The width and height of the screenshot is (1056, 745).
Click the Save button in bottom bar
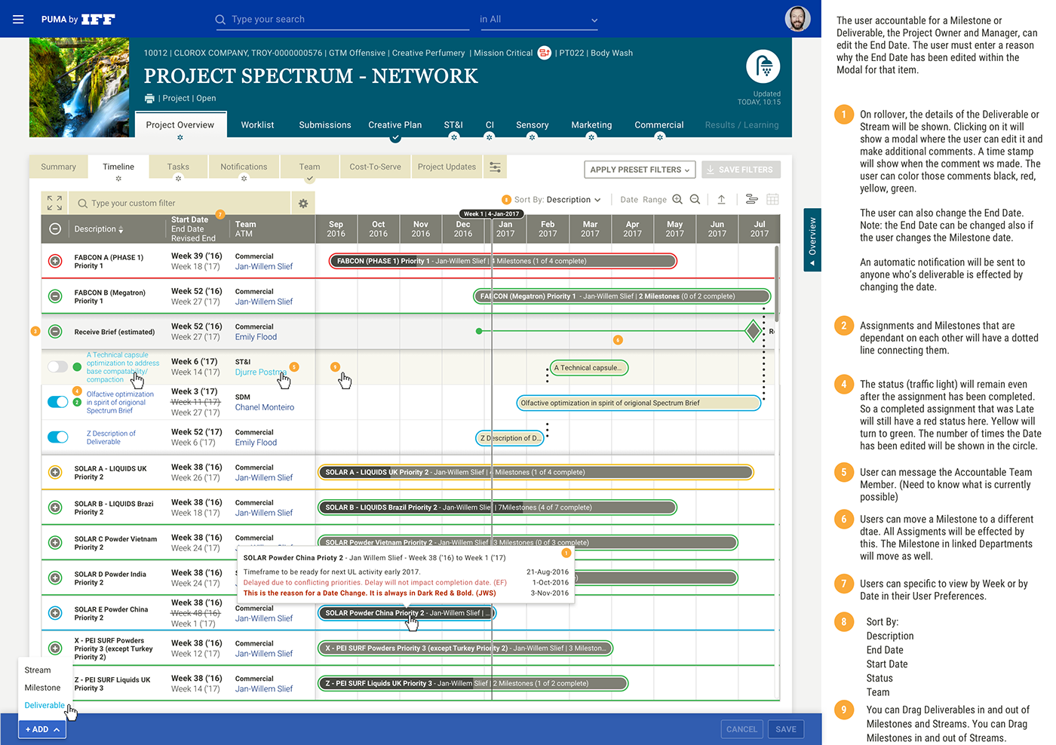[x=786, y=729]
